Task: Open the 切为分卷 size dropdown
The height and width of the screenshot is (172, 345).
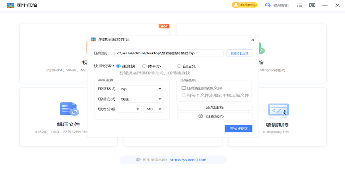Action: (130, 109)
